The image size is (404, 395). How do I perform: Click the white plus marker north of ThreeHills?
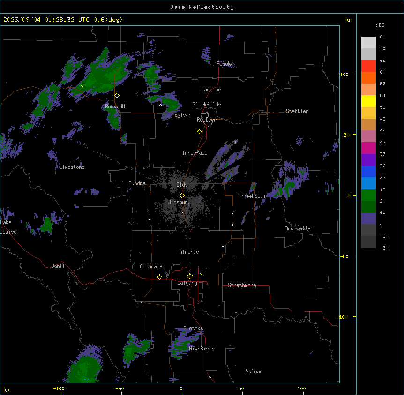pyautogui.click(x=287, y=176)
